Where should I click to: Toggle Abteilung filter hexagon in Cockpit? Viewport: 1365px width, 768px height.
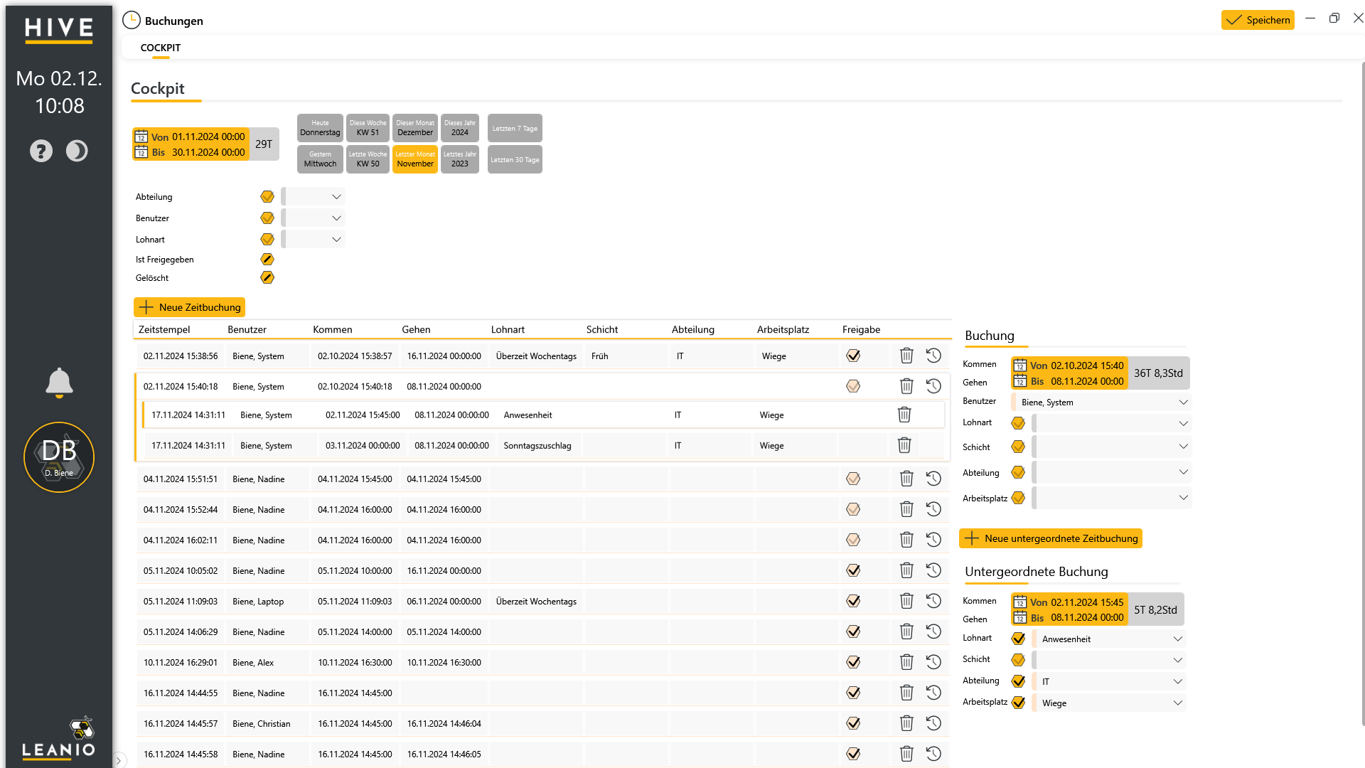pos(267,197)
